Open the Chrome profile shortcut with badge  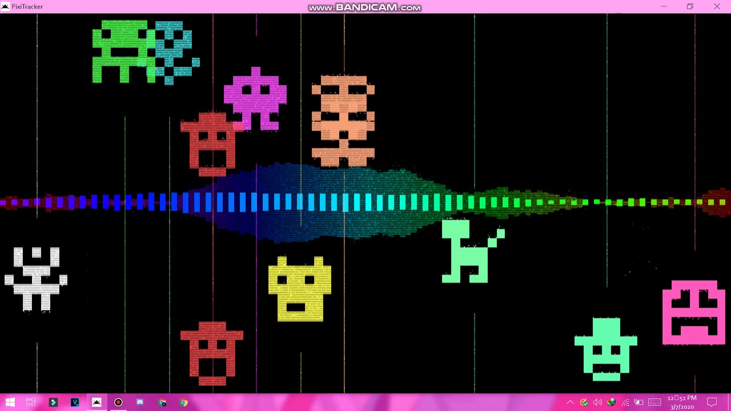click(162, 402)
